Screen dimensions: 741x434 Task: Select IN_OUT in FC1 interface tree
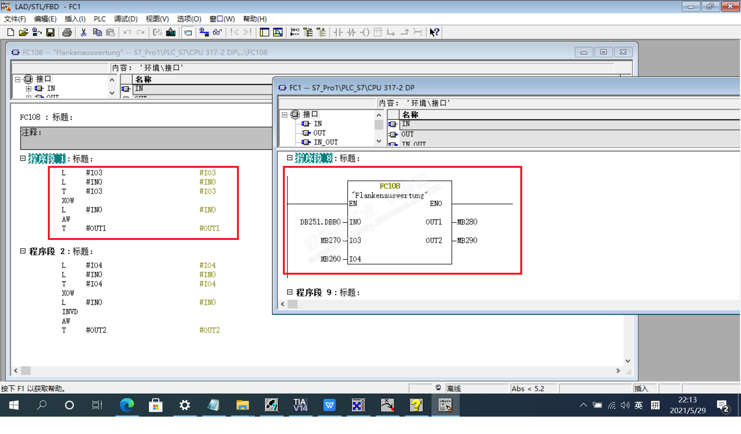pyautogui.click(x=325, y=142)
